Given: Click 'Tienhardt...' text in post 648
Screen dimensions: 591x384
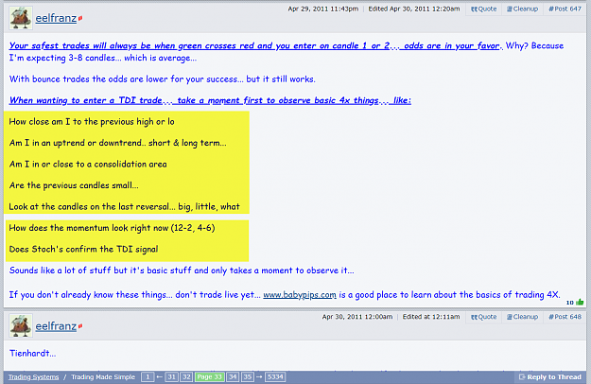Looking at the screenshot, I should tap(32, 353).
